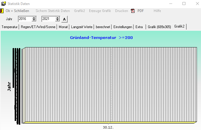Click the chart title Grünland-Temperatur >=200
Image resolution: width=201 pixels, height=130 pixels.
101,38
